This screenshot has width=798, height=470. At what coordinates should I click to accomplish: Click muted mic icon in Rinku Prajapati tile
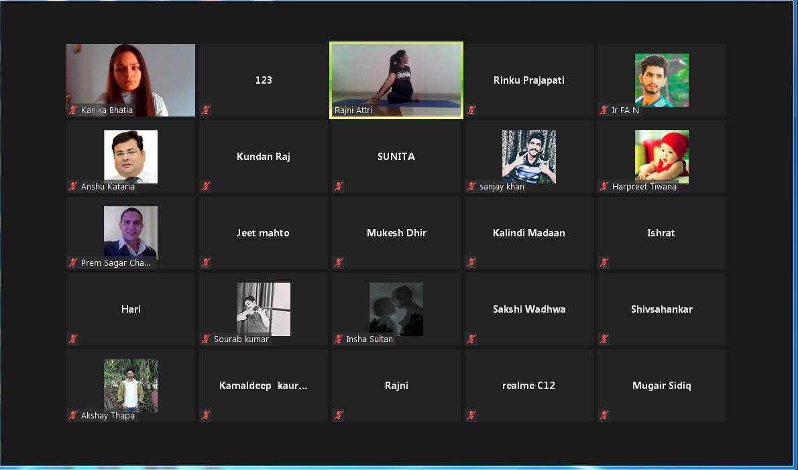coord(471,110)
